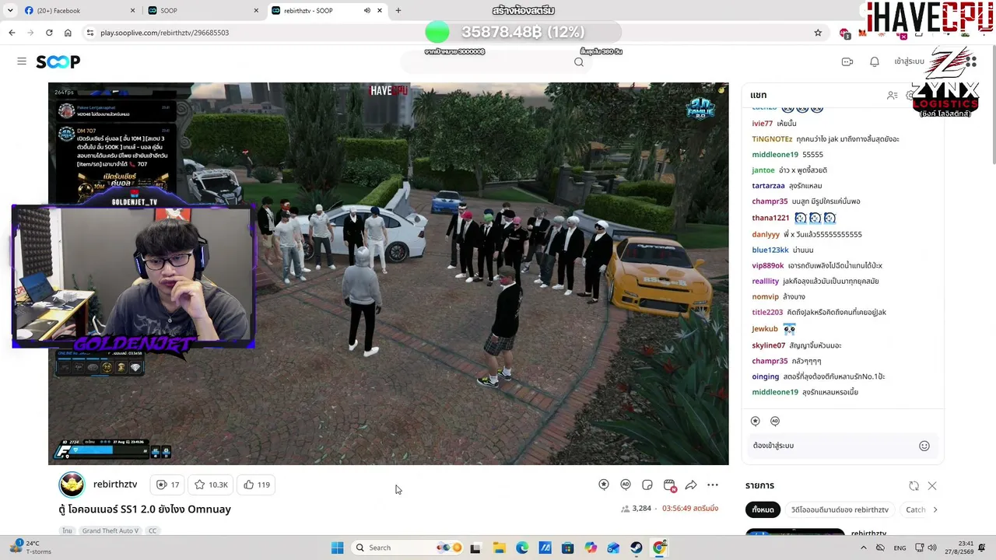Open File Explorer from the taskbar

click(x=499, y=548)
